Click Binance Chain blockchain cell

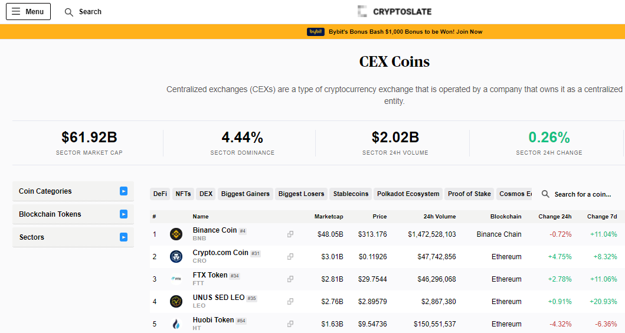(x=499, y=234)
